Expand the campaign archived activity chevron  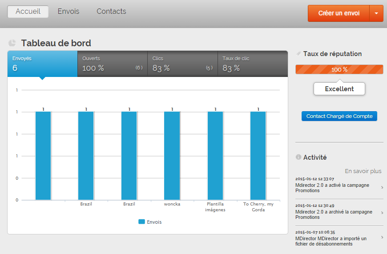point(382,214)
